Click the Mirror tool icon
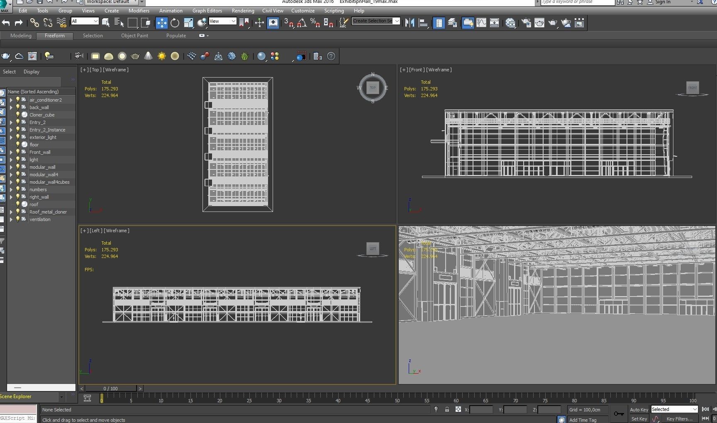 coord(410,23)
